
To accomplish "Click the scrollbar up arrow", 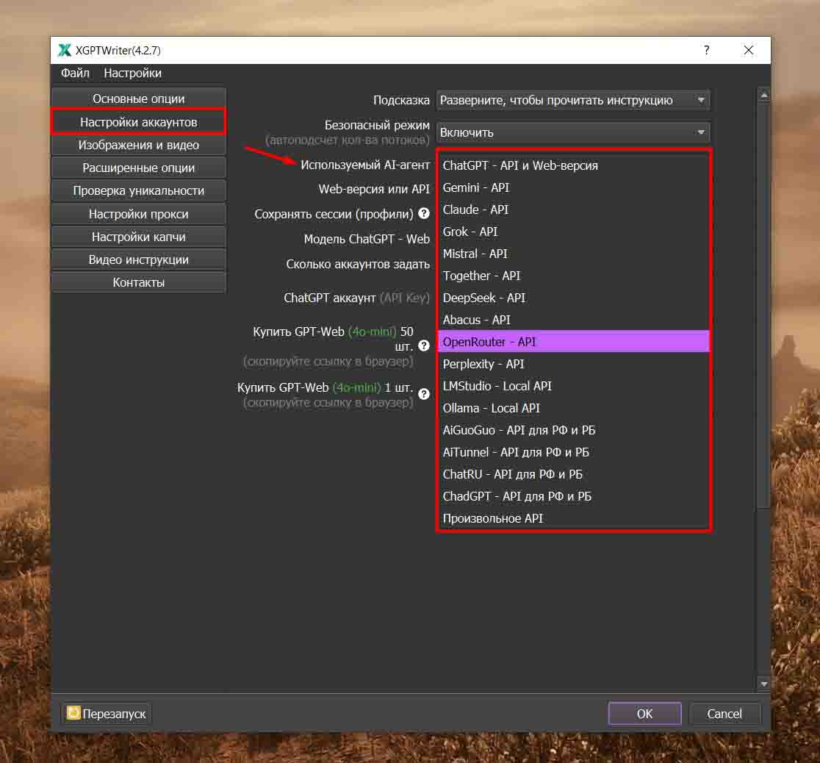I will pyautogui.click(x=763, y=95).
